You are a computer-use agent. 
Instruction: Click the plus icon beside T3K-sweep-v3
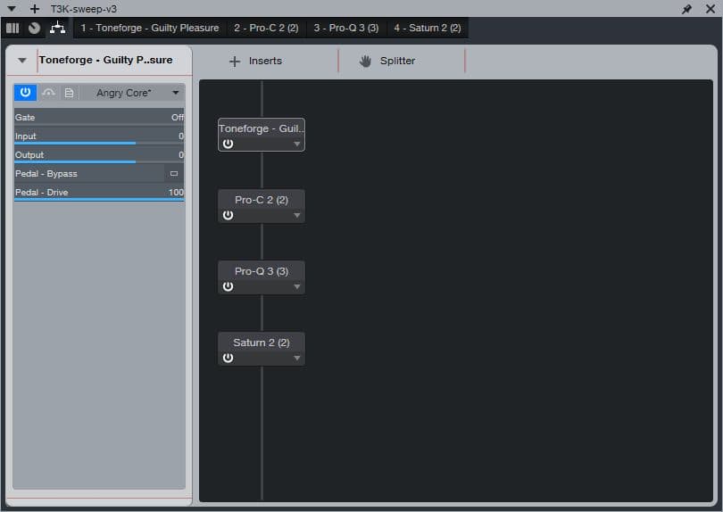(x=35, y=9)
